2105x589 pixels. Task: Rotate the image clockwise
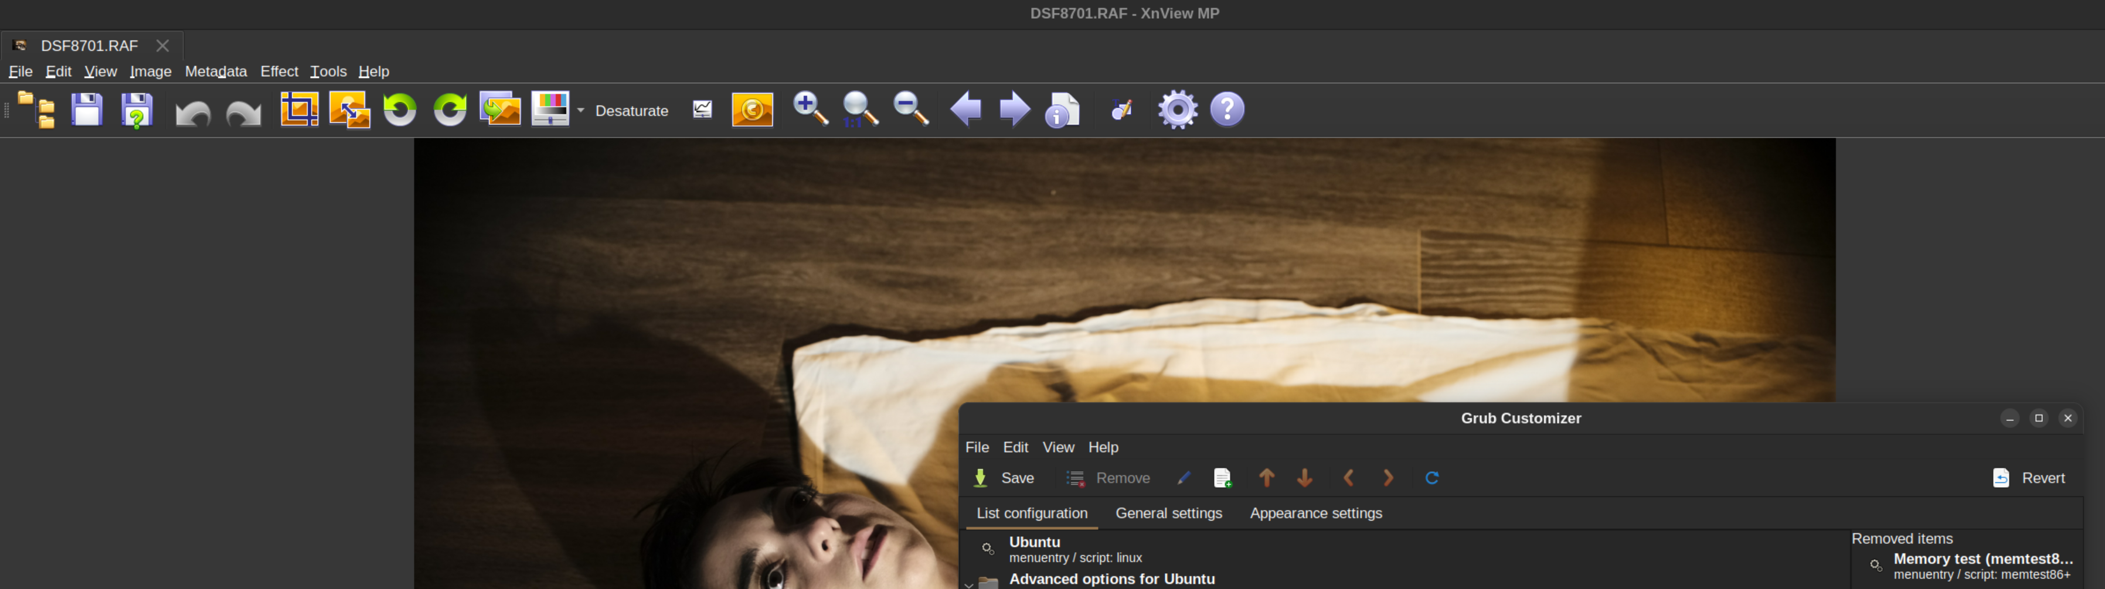[x=450, y=109]
